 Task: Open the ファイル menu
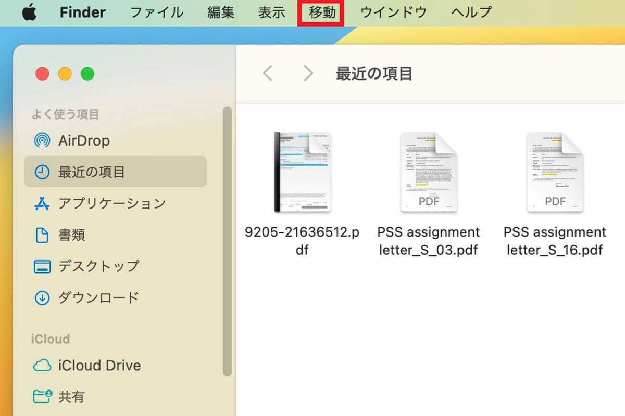coord(156,12)
